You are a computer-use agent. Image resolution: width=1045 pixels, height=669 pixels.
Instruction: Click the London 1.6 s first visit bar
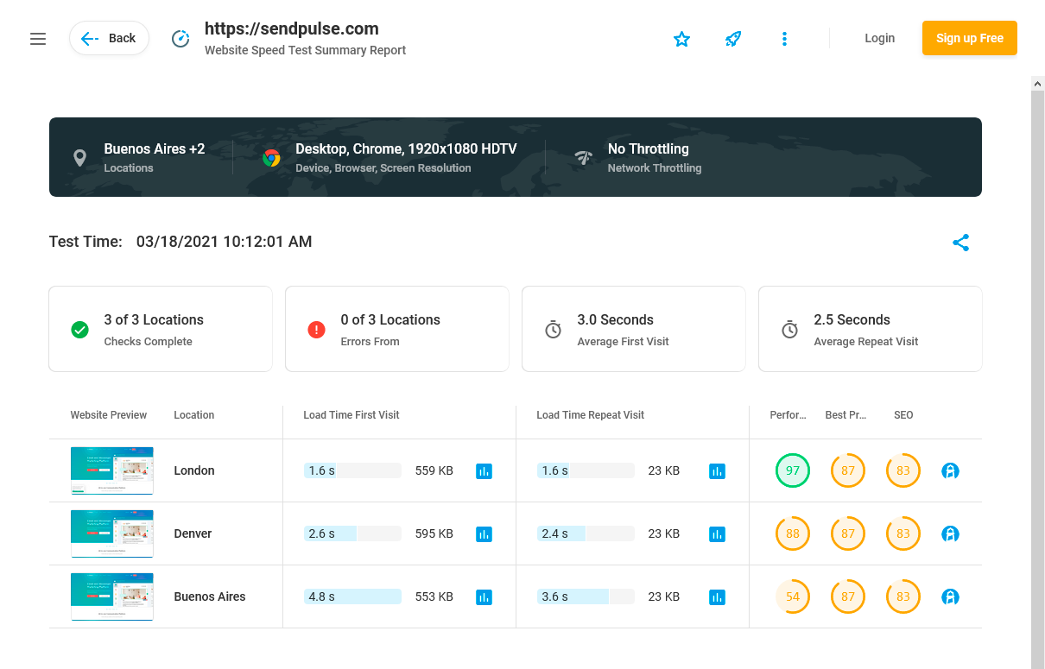click(352, 470)
